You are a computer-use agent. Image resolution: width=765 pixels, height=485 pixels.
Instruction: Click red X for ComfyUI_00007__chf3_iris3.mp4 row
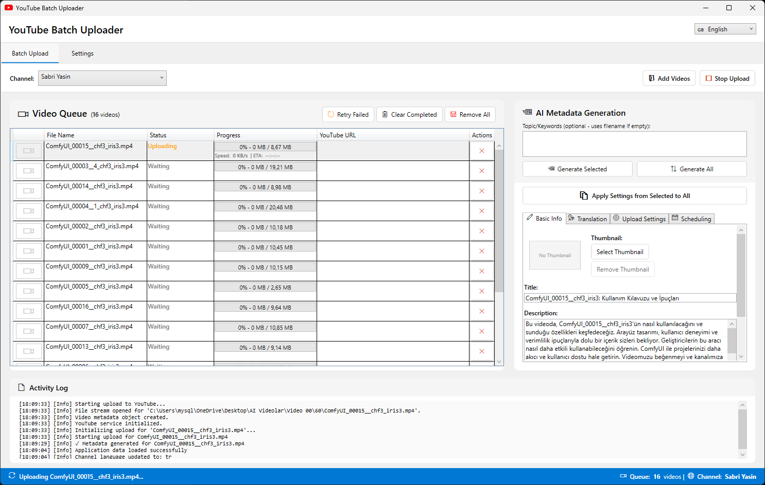(482, 331)
